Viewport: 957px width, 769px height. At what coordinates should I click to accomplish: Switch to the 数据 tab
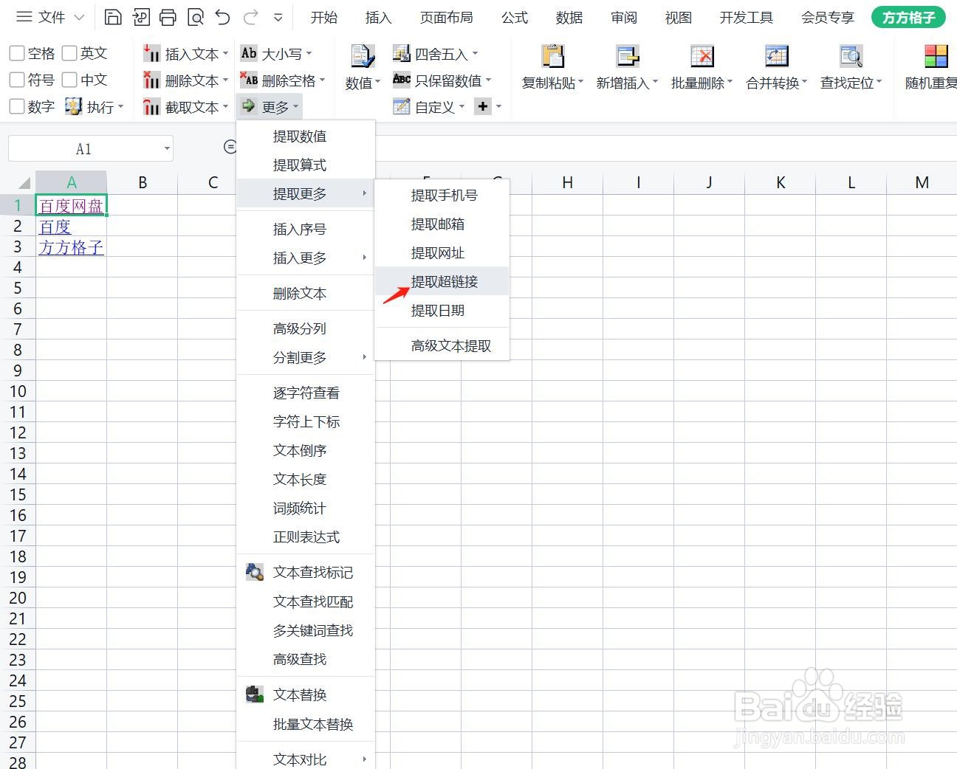569,17
